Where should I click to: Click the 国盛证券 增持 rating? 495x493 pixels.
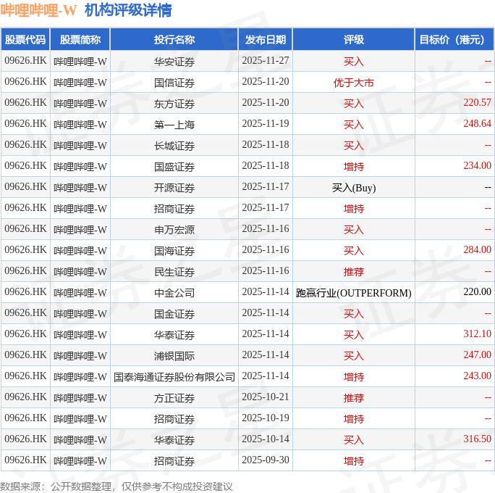(354, 167)
